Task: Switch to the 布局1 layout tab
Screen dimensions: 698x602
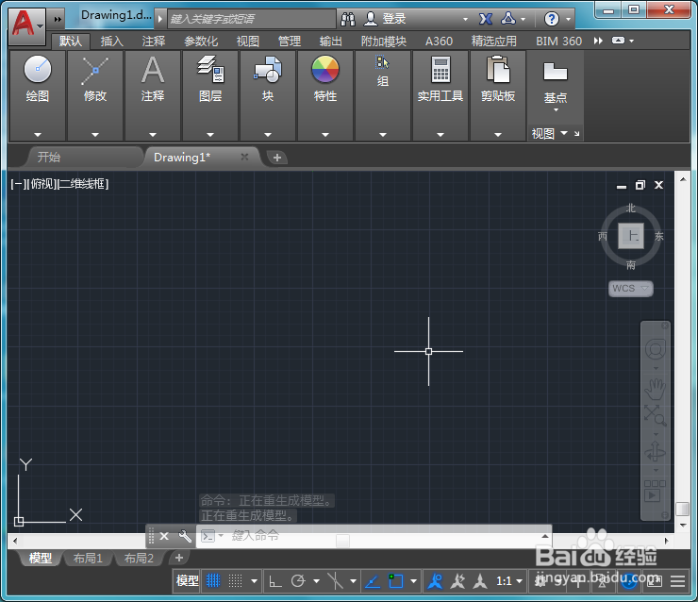Action: coord(88,558)
